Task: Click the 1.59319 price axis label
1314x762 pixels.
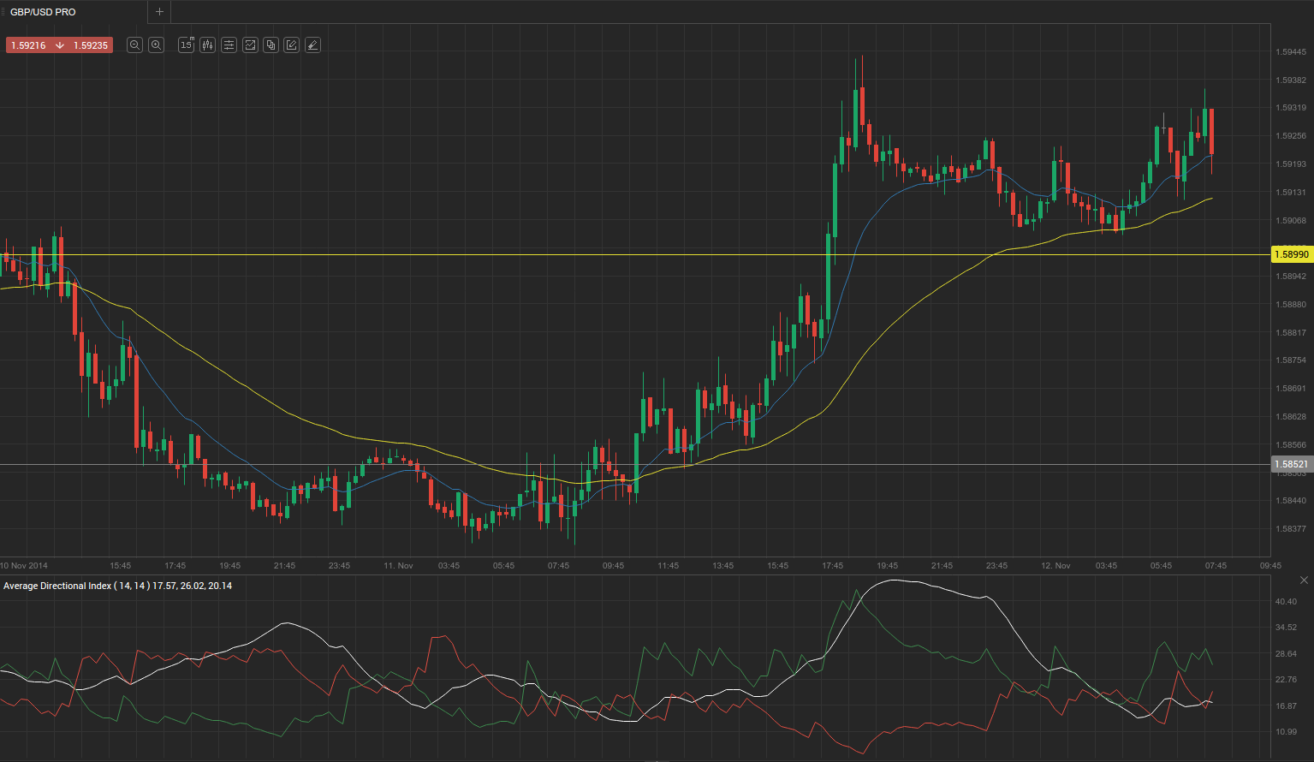Action: [x=1291, y=108]
